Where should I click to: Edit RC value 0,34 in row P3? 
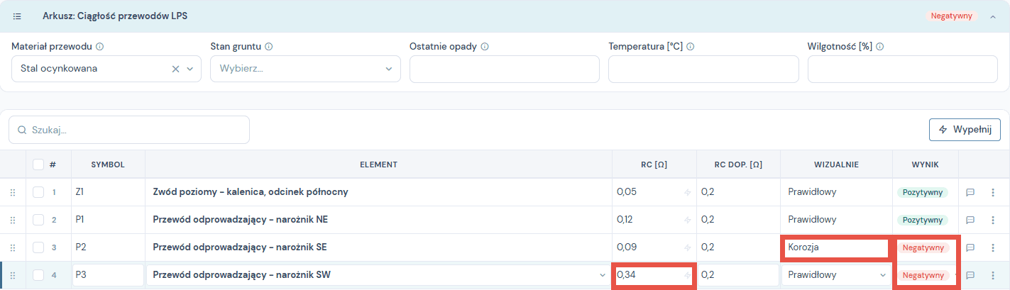coord(654,275)
